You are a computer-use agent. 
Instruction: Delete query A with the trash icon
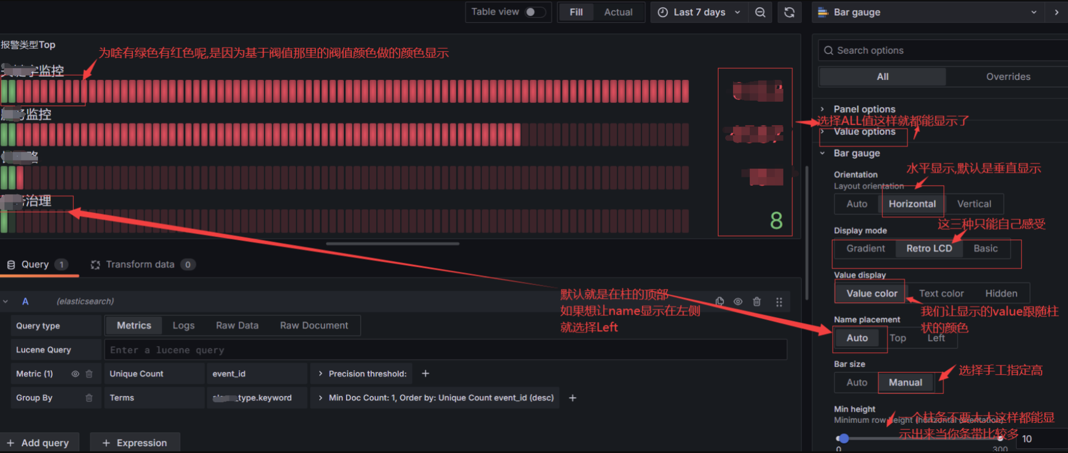[757, 301]
